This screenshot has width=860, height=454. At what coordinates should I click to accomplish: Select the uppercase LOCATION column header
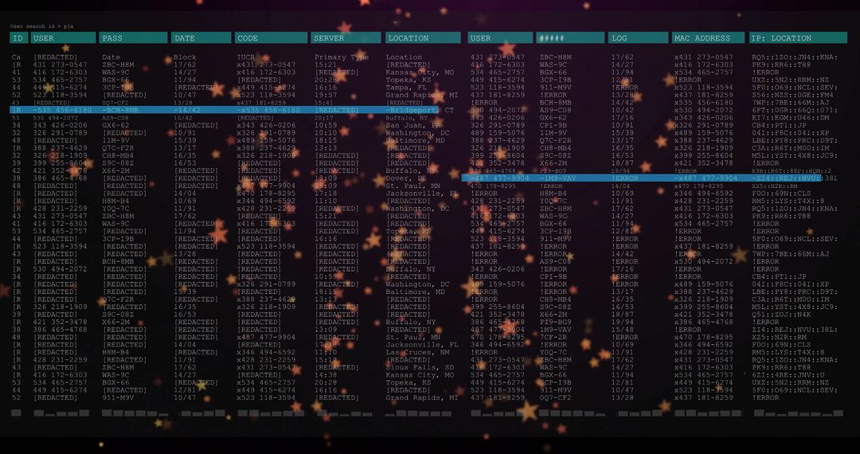(x=422, y=38)
